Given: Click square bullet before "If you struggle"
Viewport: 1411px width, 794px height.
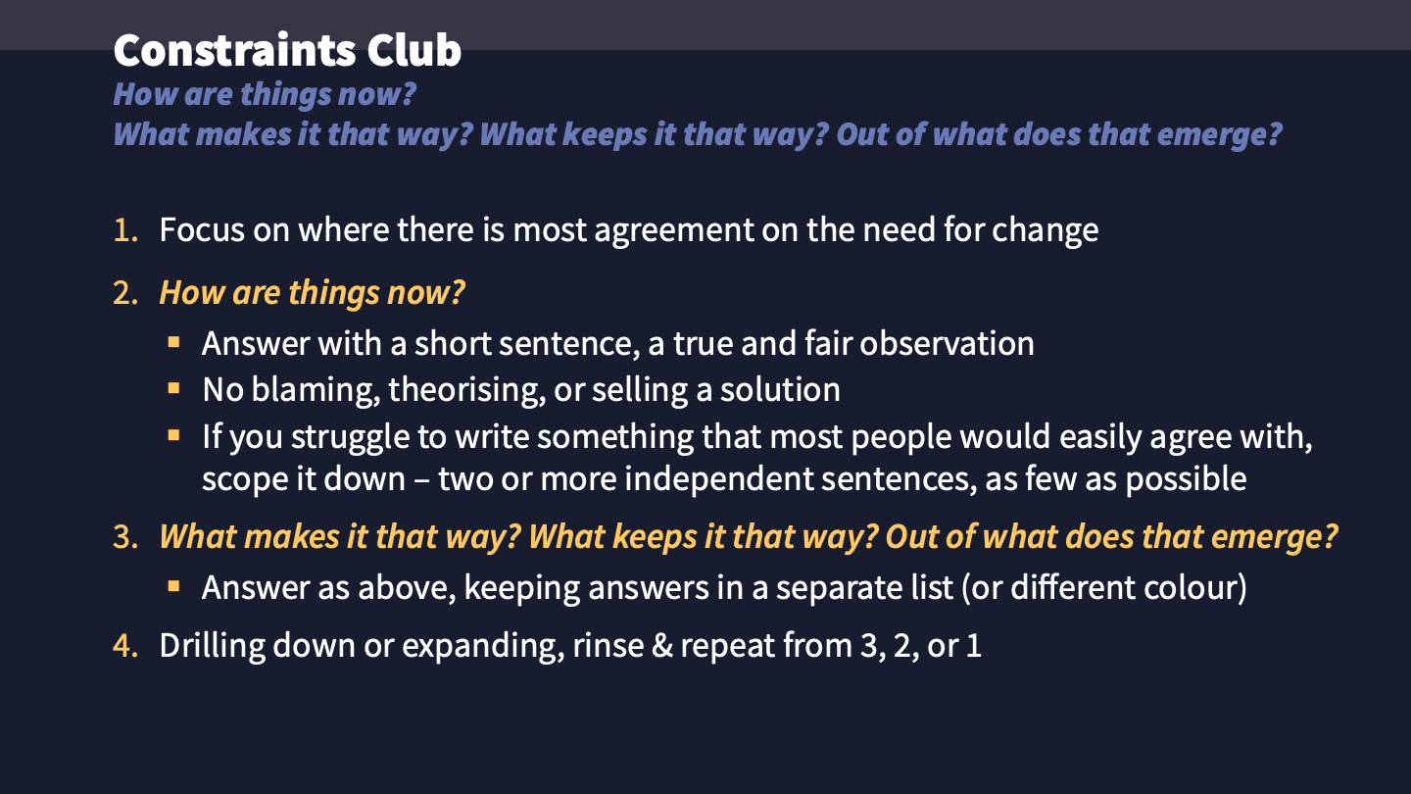Looking at the screenshot, I should click(x=174, y=434).
